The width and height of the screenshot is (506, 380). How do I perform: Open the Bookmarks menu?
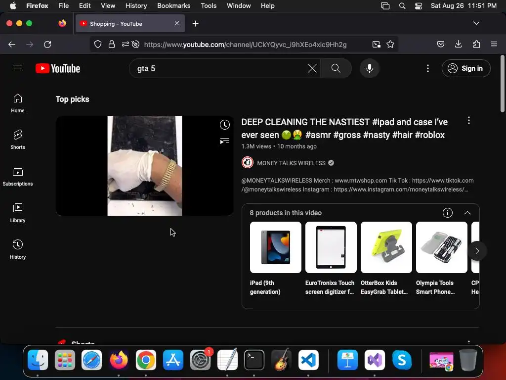pyautogui.click(x=173, y=6)
